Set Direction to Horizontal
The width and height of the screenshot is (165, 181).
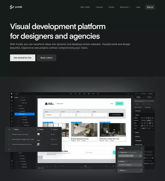(x=144, y=120)
